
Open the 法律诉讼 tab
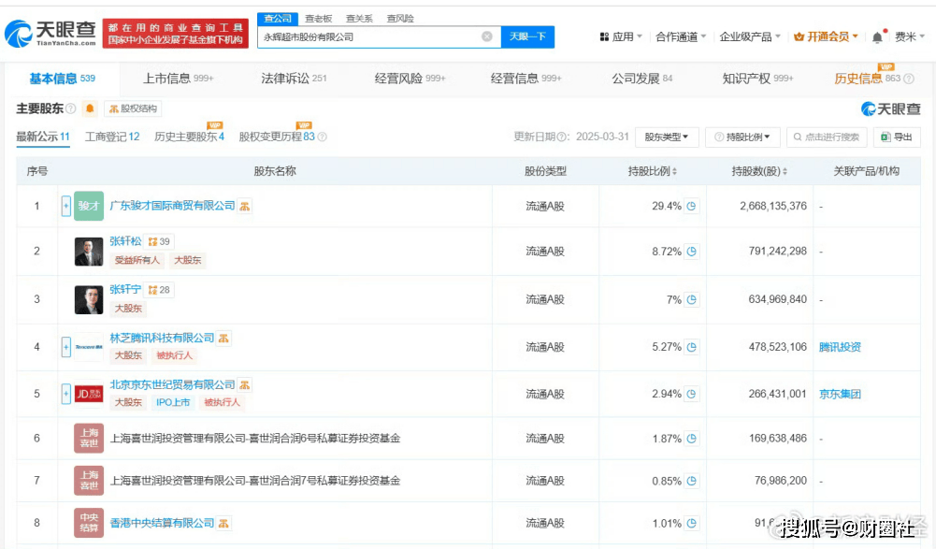[x=294, y=79]
